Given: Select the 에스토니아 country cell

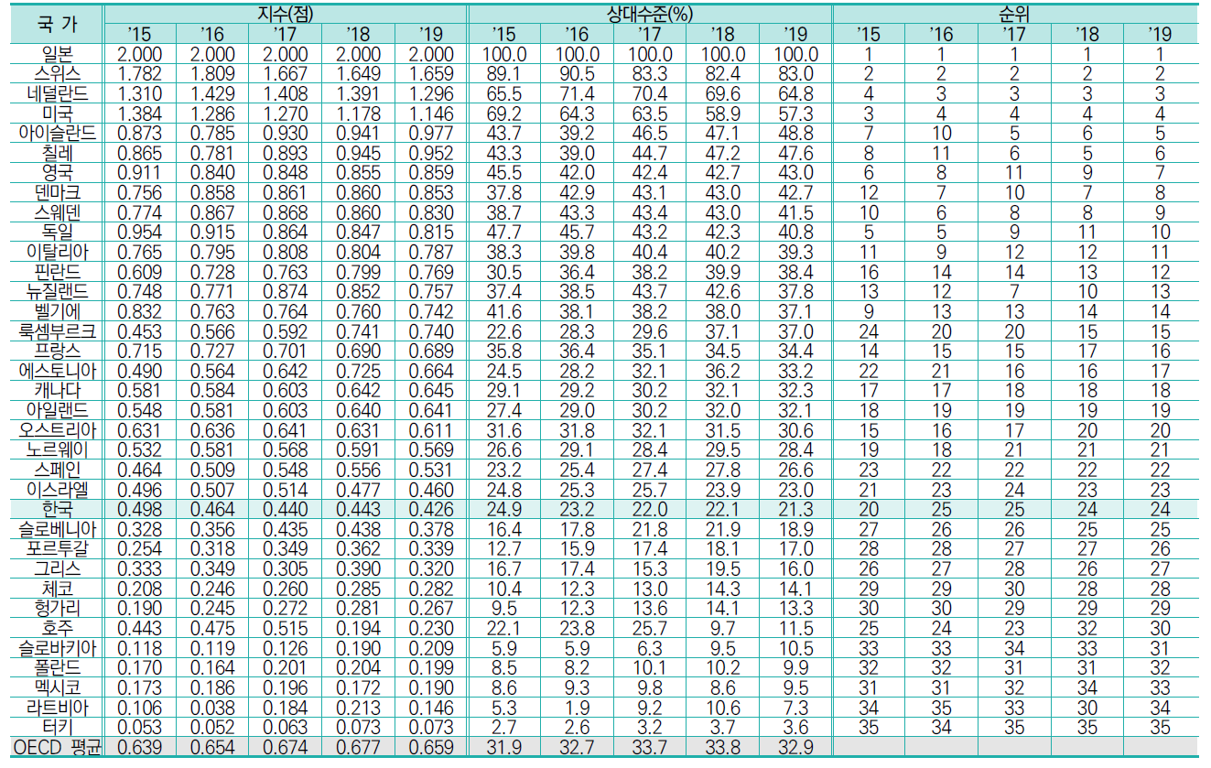Looking at the screenshot, I should [x=57, y=372].
